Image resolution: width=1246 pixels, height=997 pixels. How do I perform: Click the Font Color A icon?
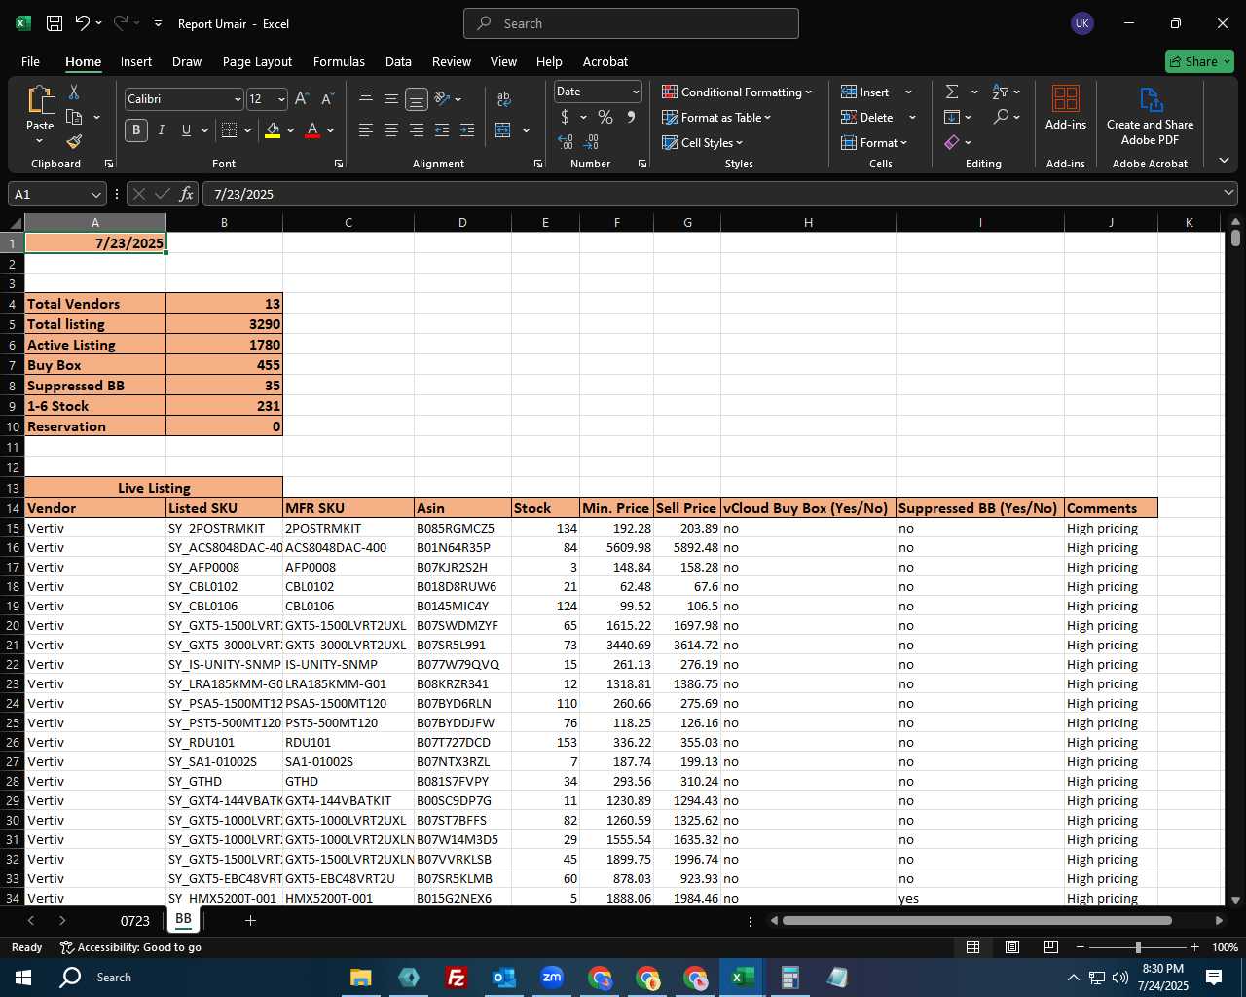(x=312, y=130)
